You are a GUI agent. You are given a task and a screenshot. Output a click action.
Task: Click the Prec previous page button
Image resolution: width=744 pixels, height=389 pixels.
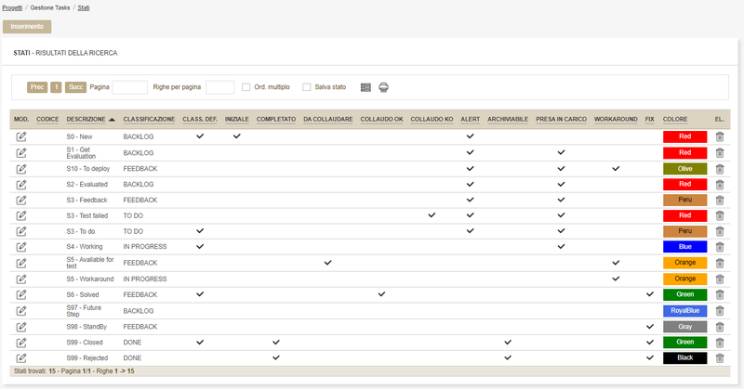[37, 87]
